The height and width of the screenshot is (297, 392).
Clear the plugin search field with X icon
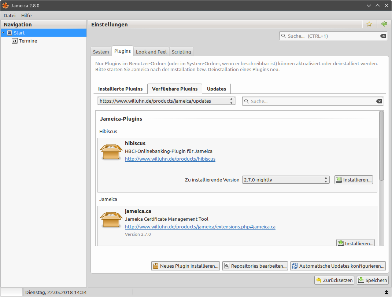(x=379, y=101)
